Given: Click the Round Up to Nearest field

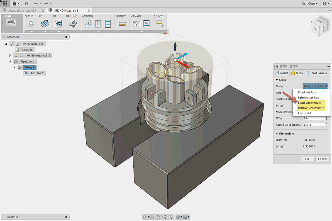Looking at the screenshot, I should [314, 125].
